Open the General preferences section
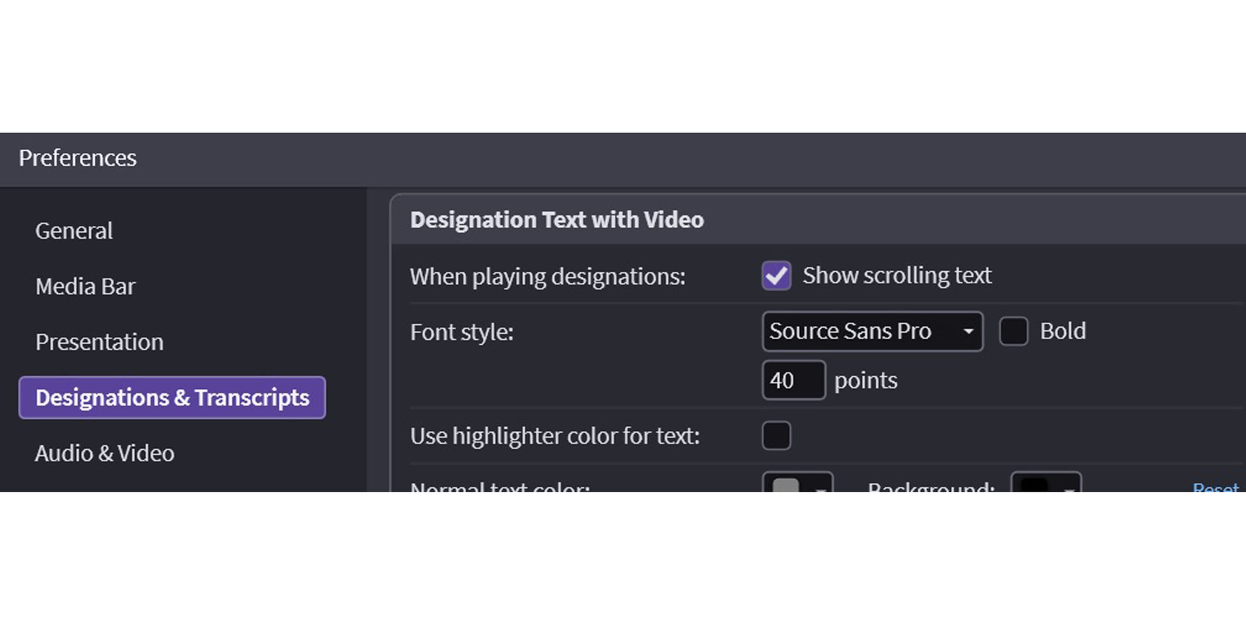Image resolution: width=1246 pixels, height=623 pixels. click(74, 231)
